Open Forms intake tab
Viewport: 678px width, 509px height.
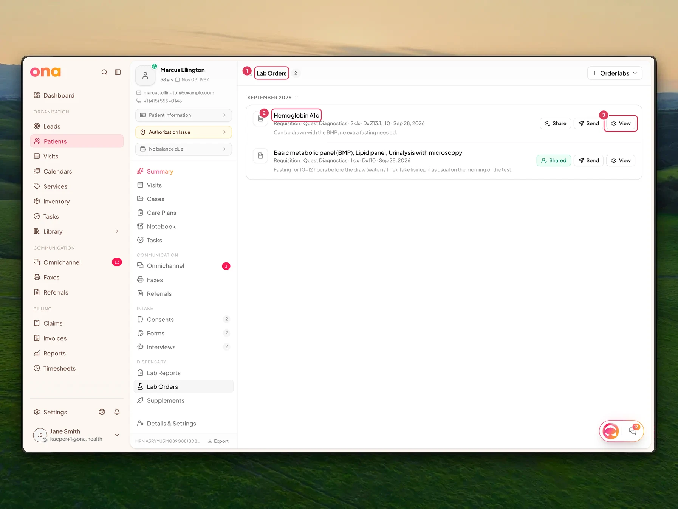pyautogui.click(x=184, y=333)
